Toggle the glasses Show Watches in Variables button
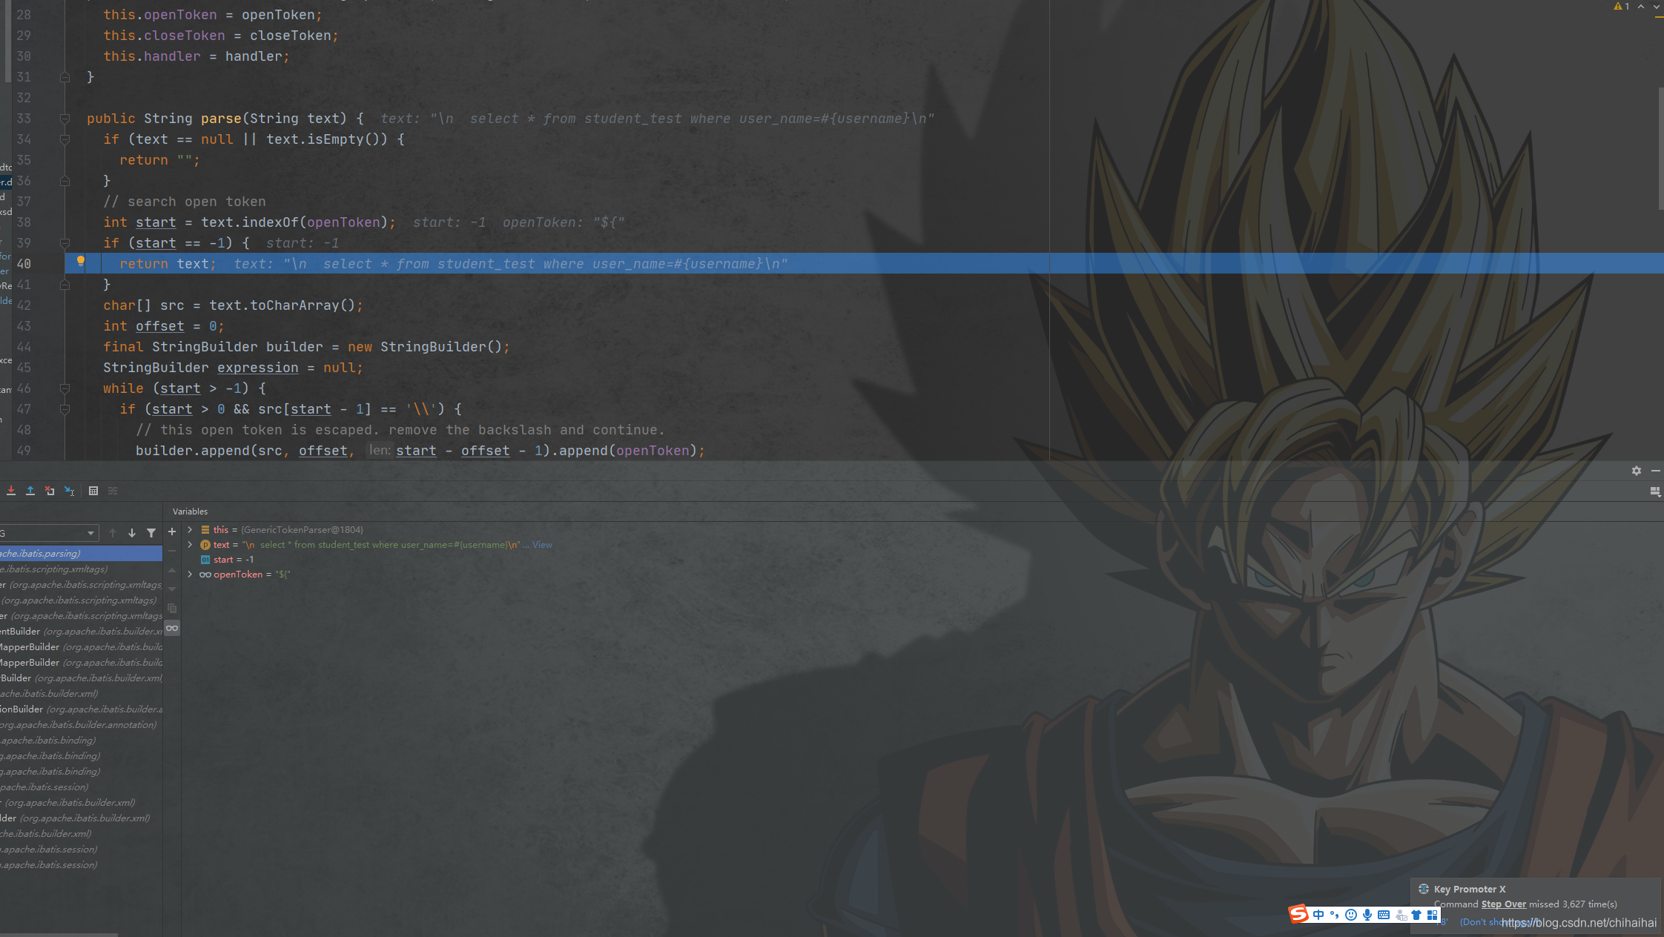The width and height of the screenshot is (1664, 937). [x=172, y=628]
